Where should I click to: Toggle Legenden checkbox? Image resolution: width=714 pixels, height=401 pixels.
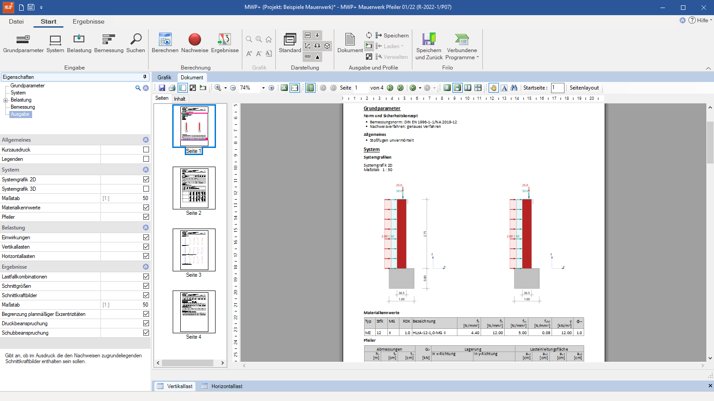146,159
